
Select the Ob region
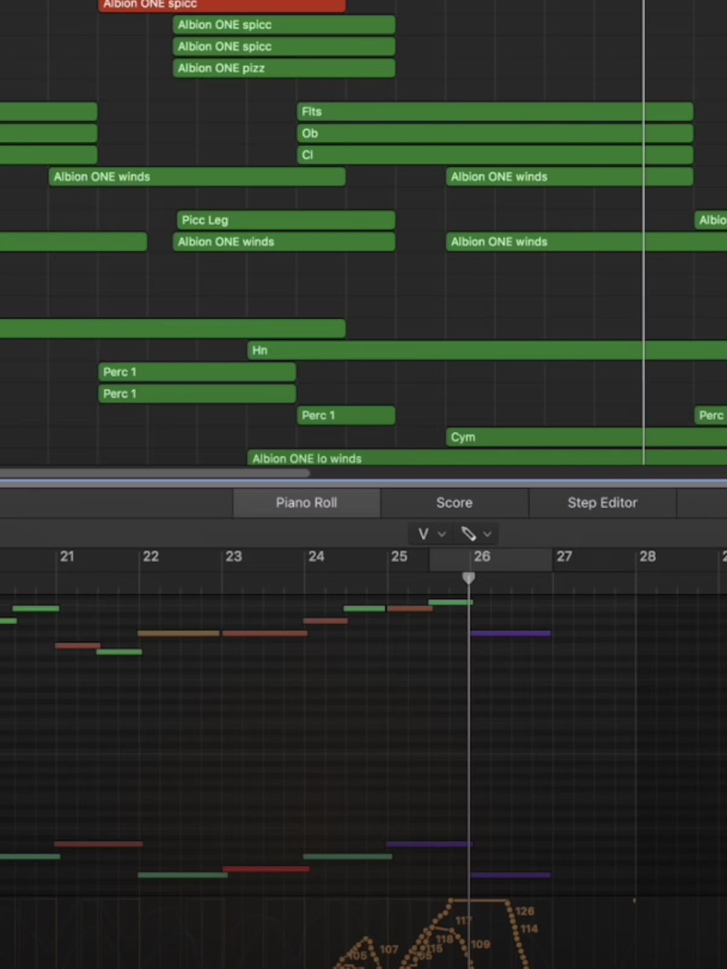[x=494, y=133]
